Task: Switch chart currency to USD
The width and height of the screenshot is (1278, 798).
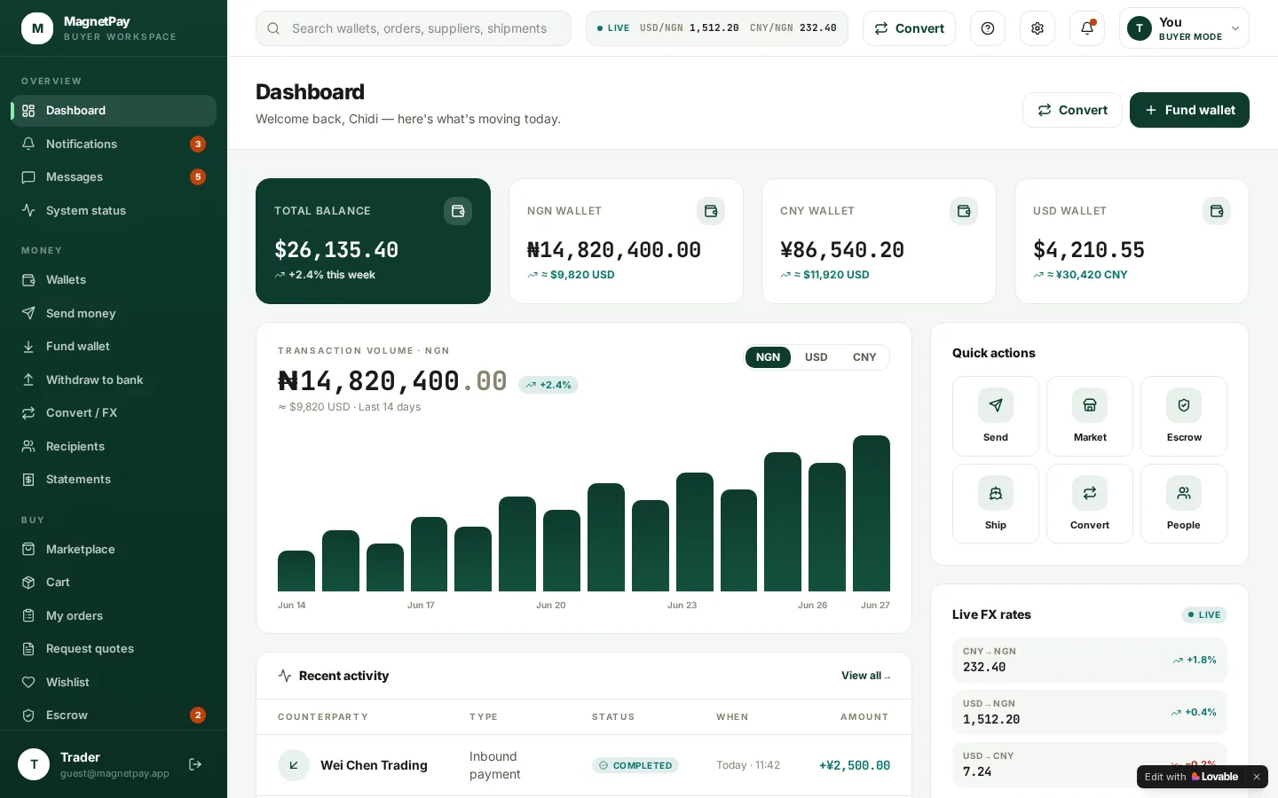Action: [816, 357]
